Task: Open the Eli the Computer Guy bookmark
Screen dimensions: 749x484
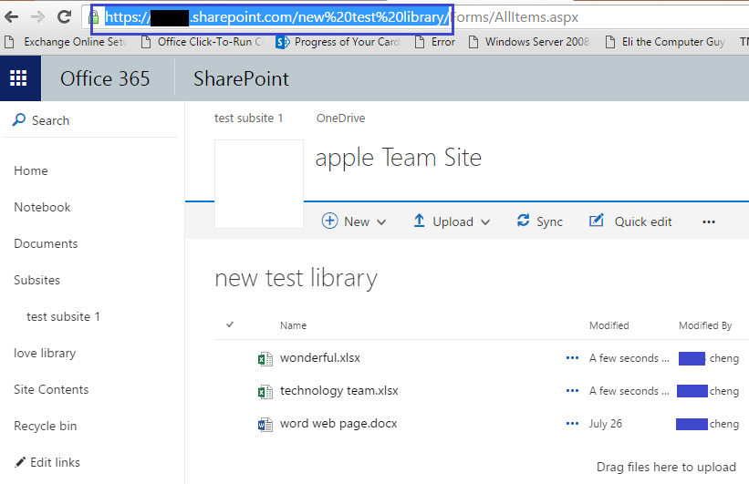Action: pyautogui.click(x=665, y=42)
